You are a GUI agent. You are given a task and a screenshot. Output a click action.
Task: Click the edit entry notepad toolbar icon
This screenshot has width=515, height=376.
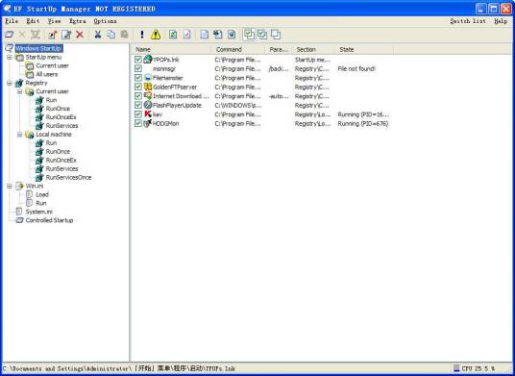point(66,35)
